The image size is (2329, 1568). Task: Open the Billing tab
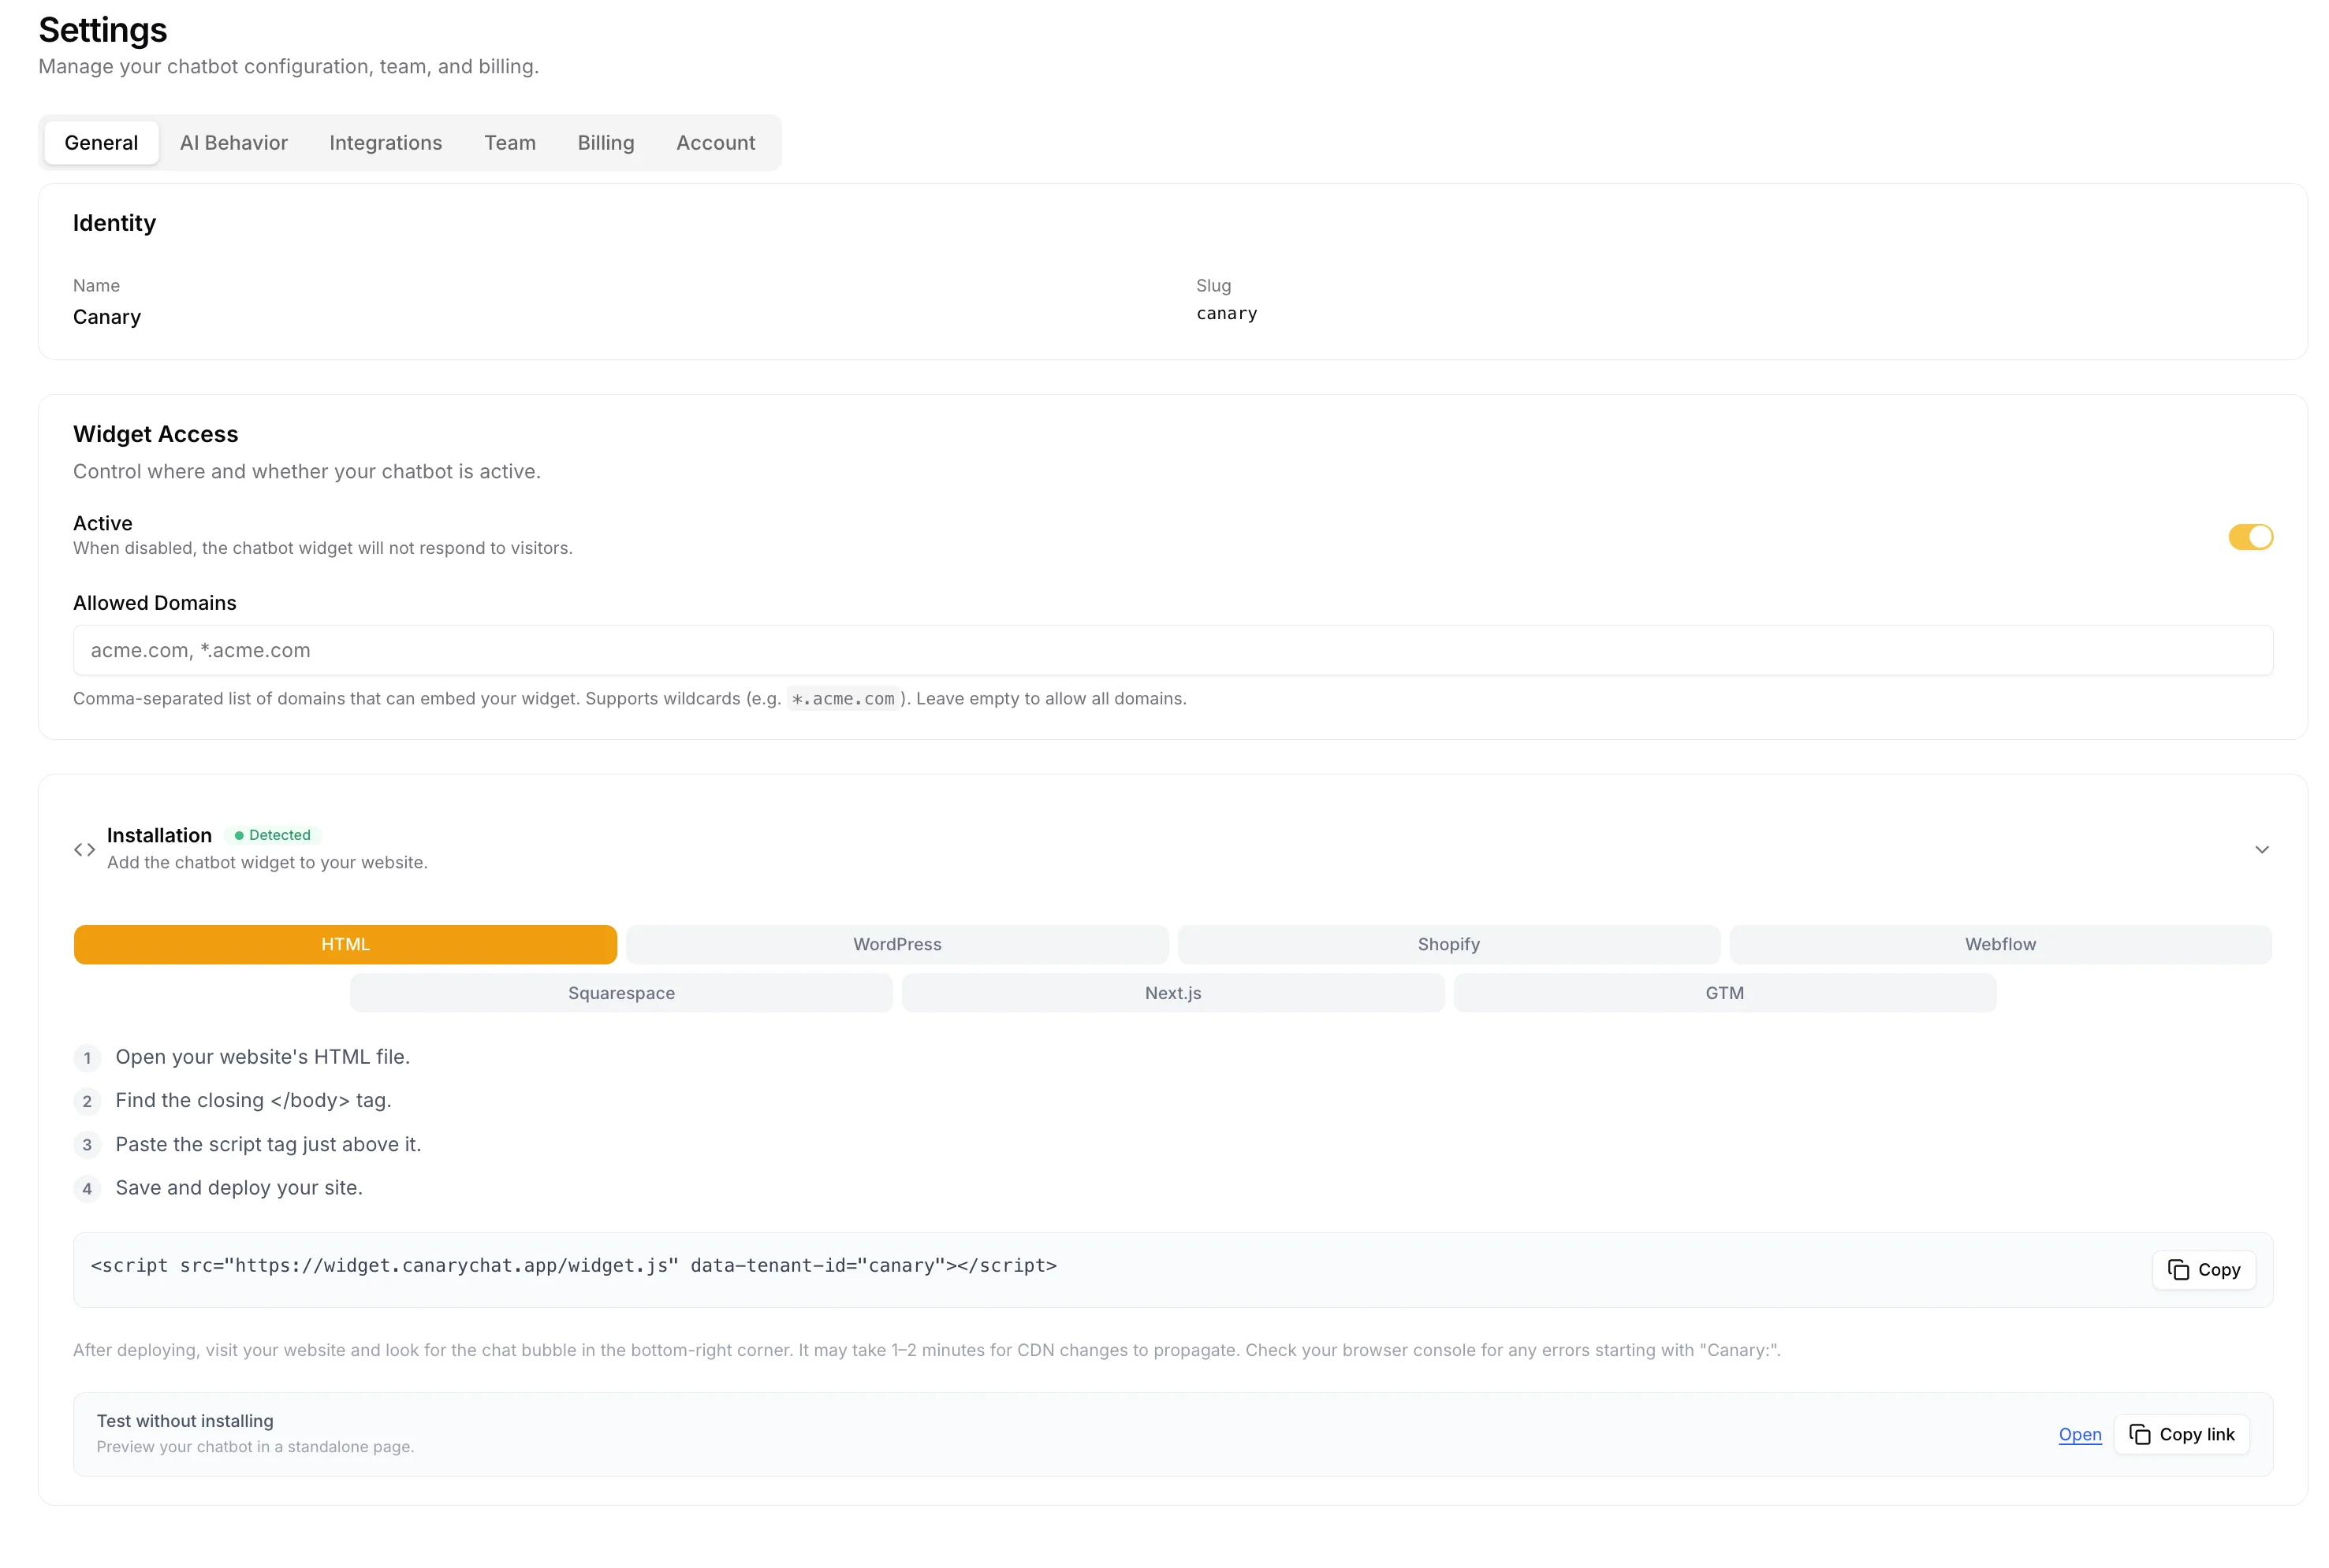[x=606, y=143]
